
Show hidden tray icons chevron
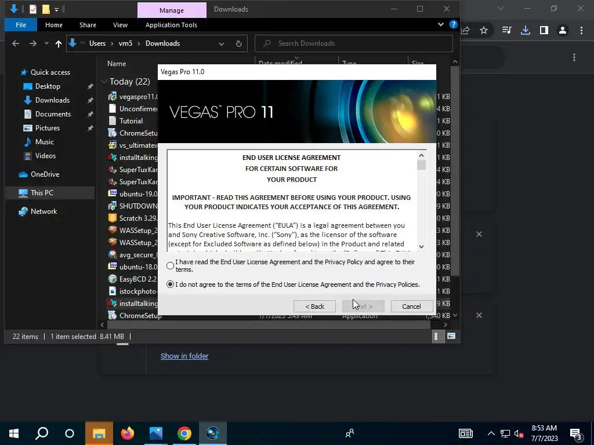(491, 433)
